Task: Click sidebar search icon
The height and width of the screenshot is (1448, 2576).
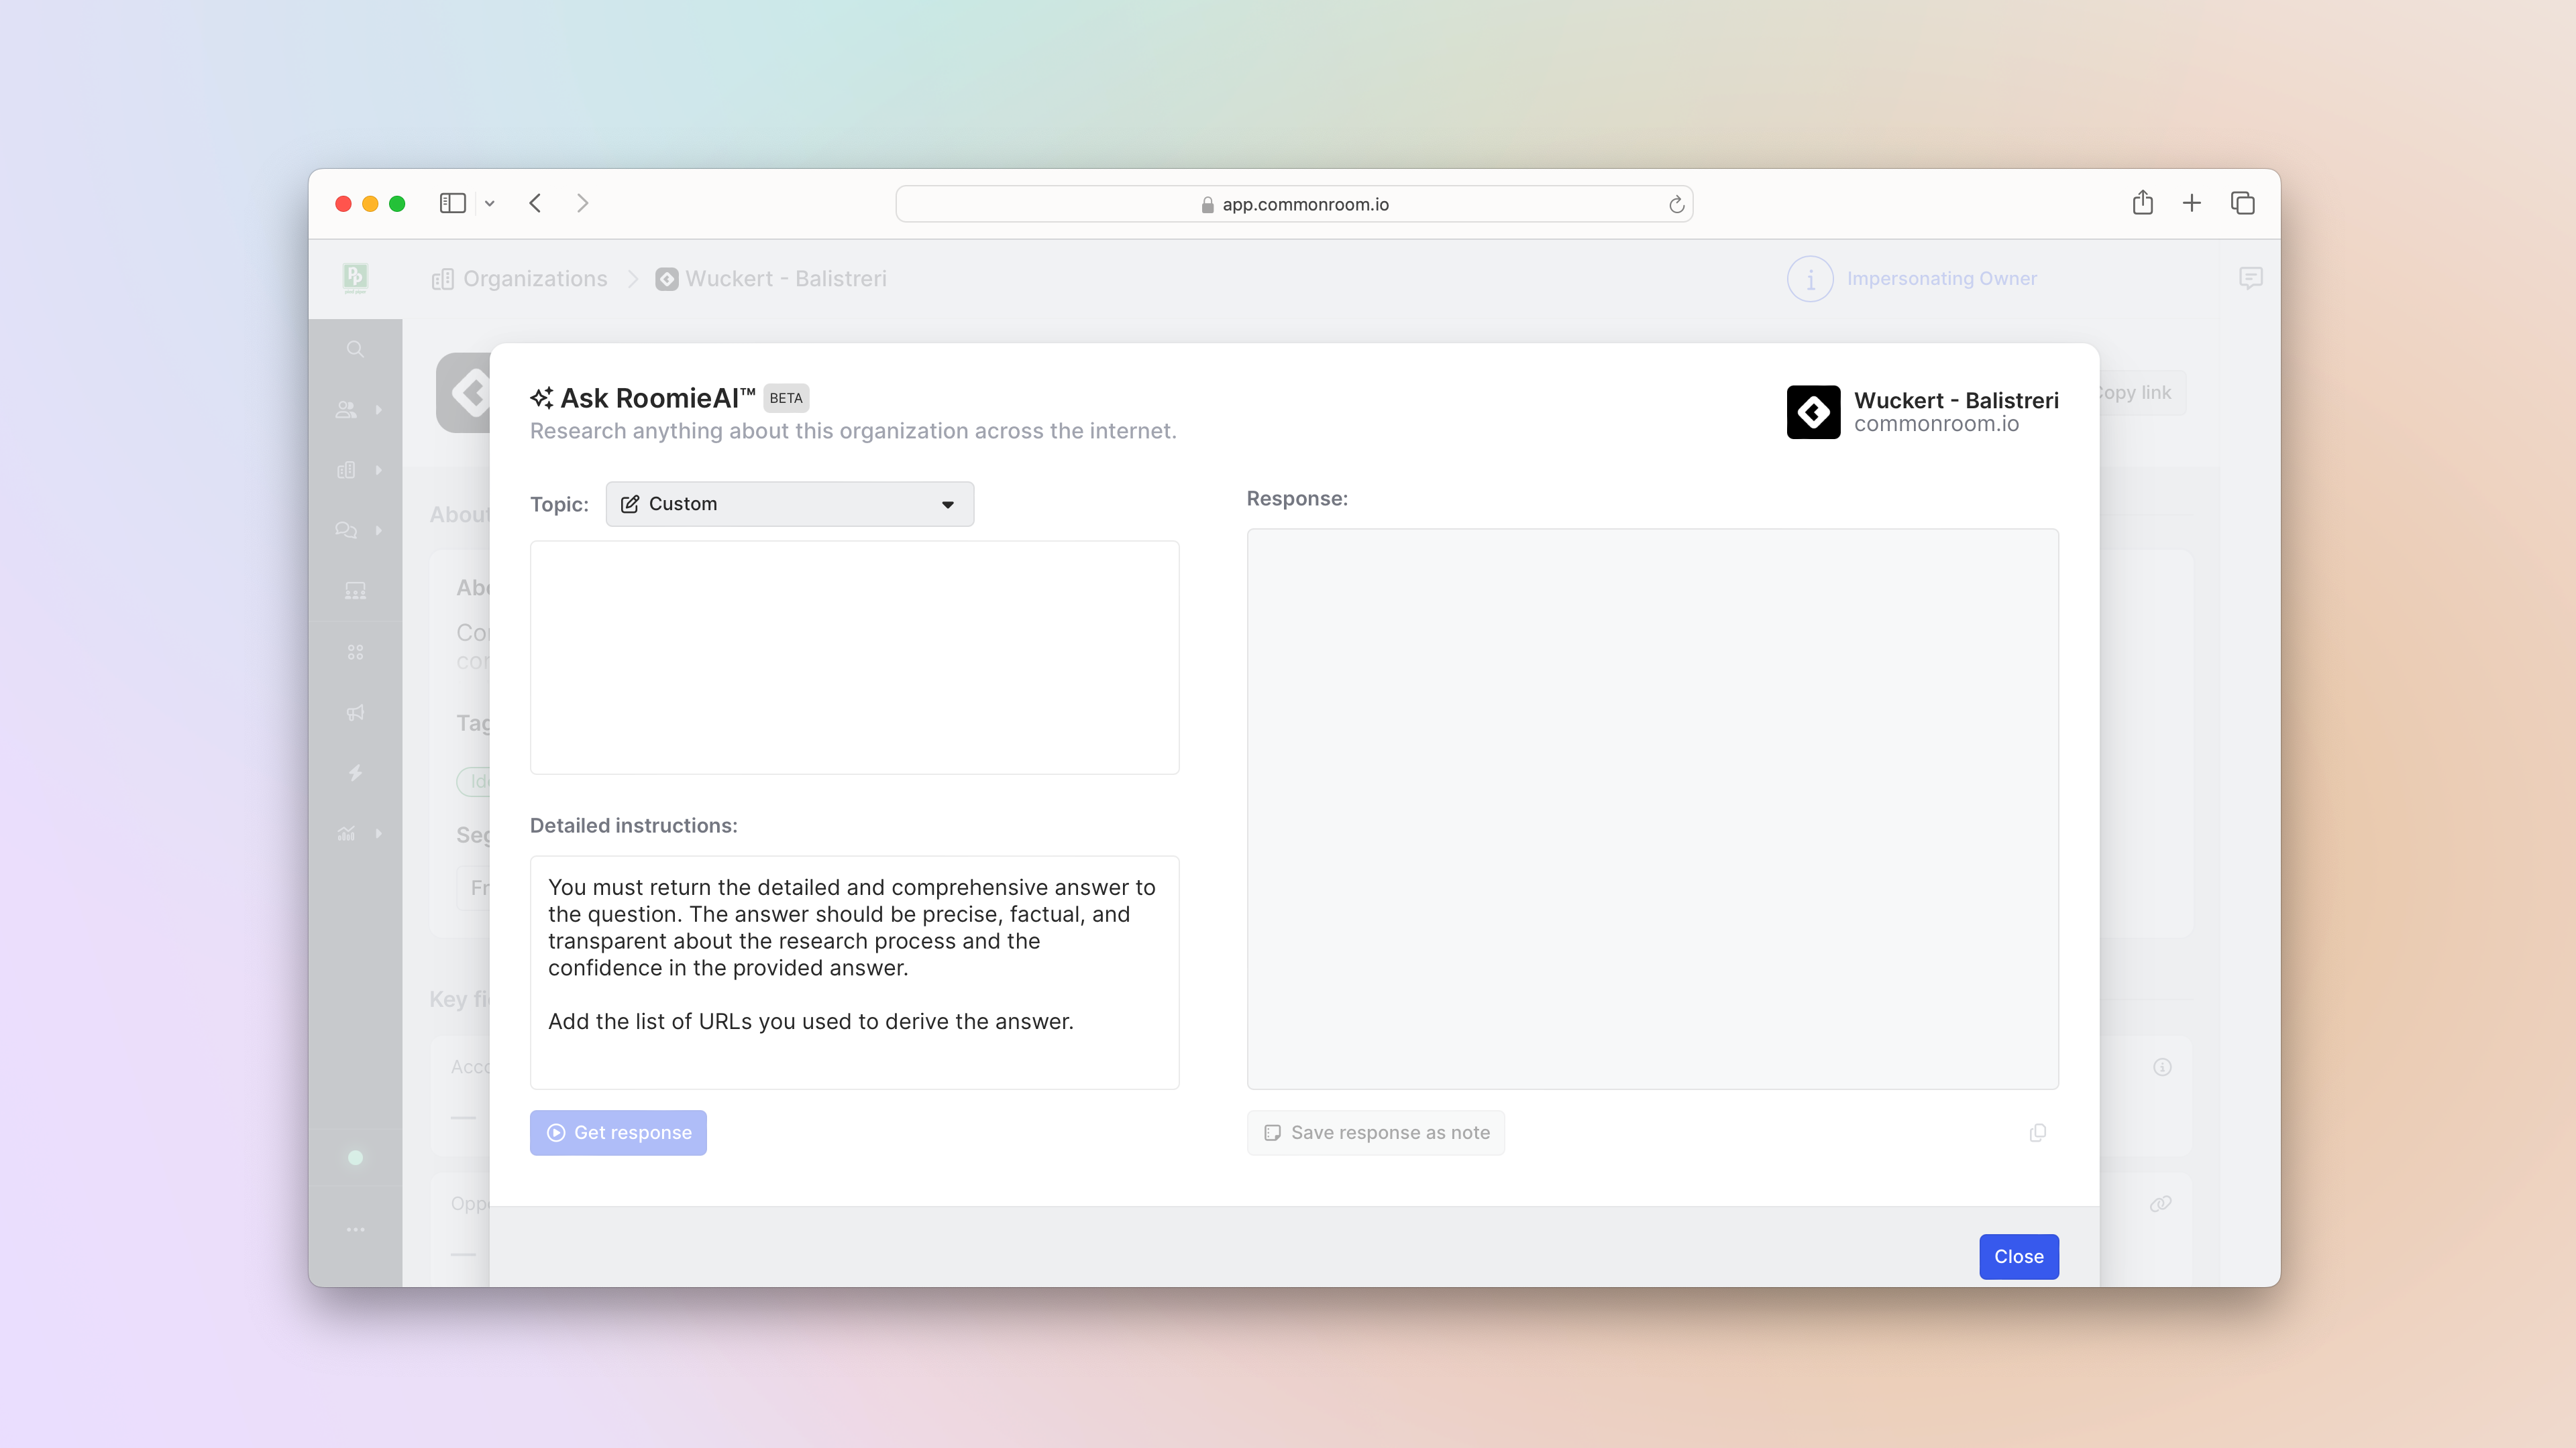Action: tap(355, 349)
